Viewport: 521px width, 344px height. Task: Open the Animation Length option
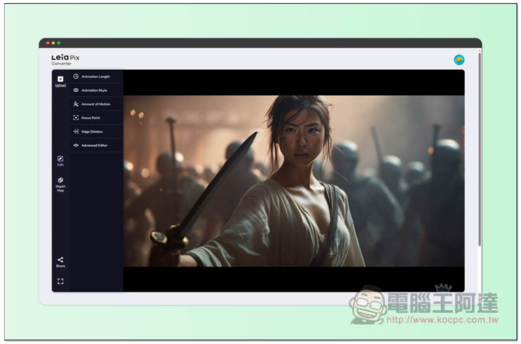coord(96,77)
